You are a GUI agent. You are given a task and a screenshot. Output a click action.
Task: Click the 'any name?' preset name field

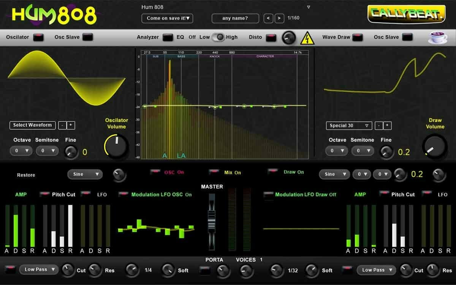235,18
